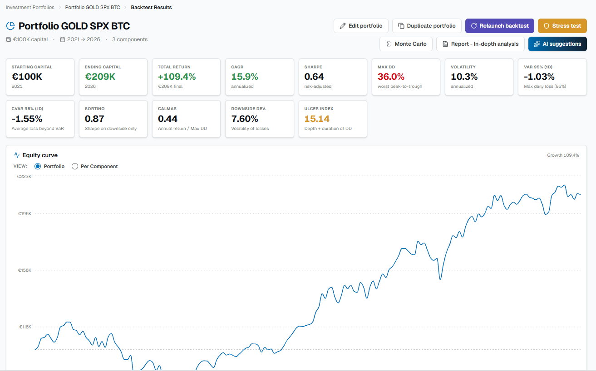Viewport: 596px width, 371px height.
Task: Click the first breadcrumb chevron separator
Action: (x=59, y=7)
